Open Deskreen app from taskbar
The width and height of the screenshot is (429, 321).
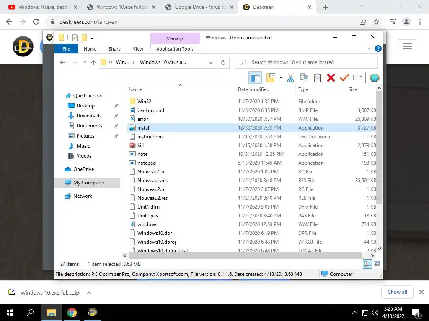(93, 313)
